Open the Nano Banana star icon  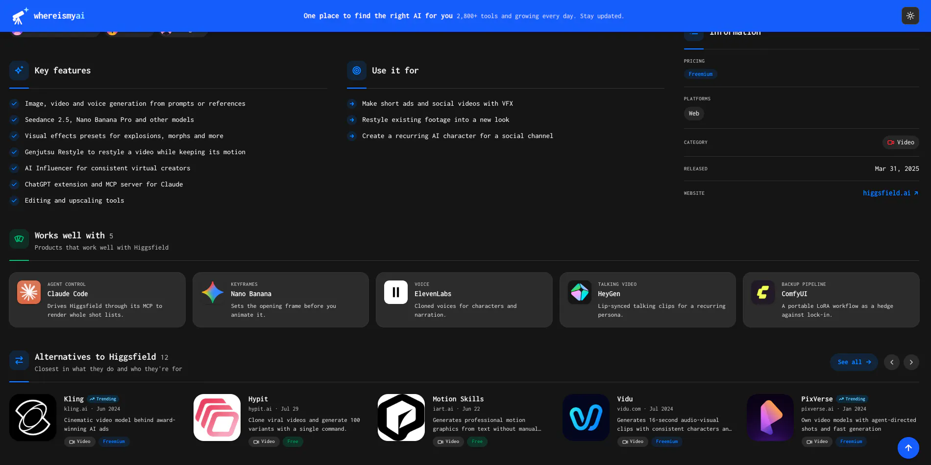(x=213, y=292)
